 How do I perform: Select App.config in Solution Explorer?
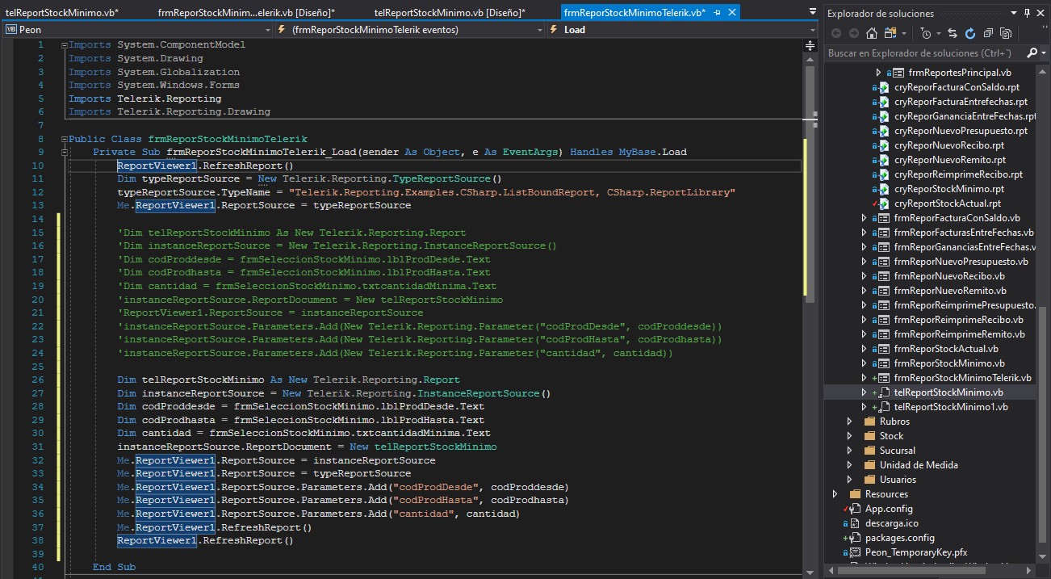point(888,509)
